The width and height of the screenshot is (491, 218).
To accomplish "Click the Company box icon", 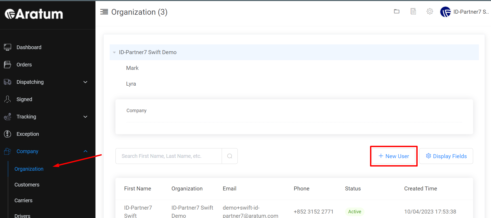I will pos(8,151).
